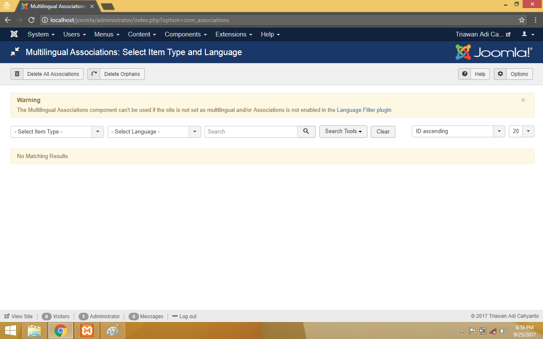Dismiss the warning alert with X
This screenshot has width=543, height=339.
click(523, 100)
